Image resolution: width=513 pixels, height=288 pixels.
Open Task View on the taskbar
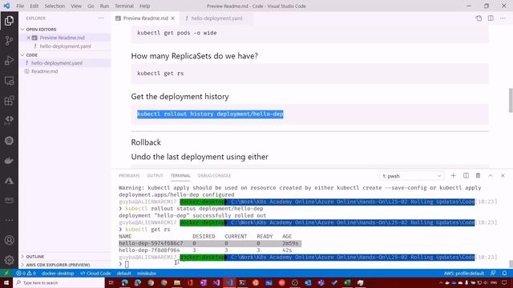click(x=111, y=282)
